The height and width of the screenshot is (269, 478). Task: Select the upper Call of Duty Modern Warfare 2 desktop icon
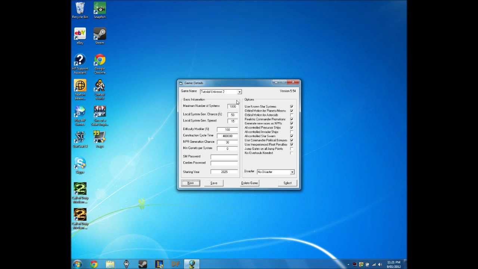coord(80,193)
